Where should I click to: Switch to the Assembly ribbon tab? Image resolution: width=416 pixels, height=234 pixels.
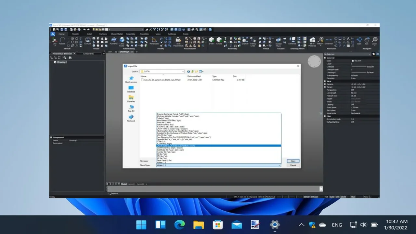tap(131, 34)
